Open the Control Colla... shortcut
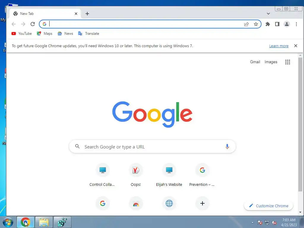The image size is (304, 228). click(x=102, y=175)
